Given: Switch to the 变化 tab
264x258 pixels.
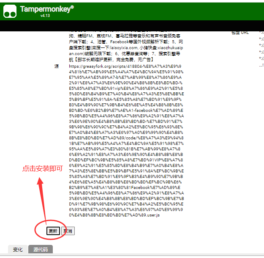Looking at the screenshot, I should point(18,249).
